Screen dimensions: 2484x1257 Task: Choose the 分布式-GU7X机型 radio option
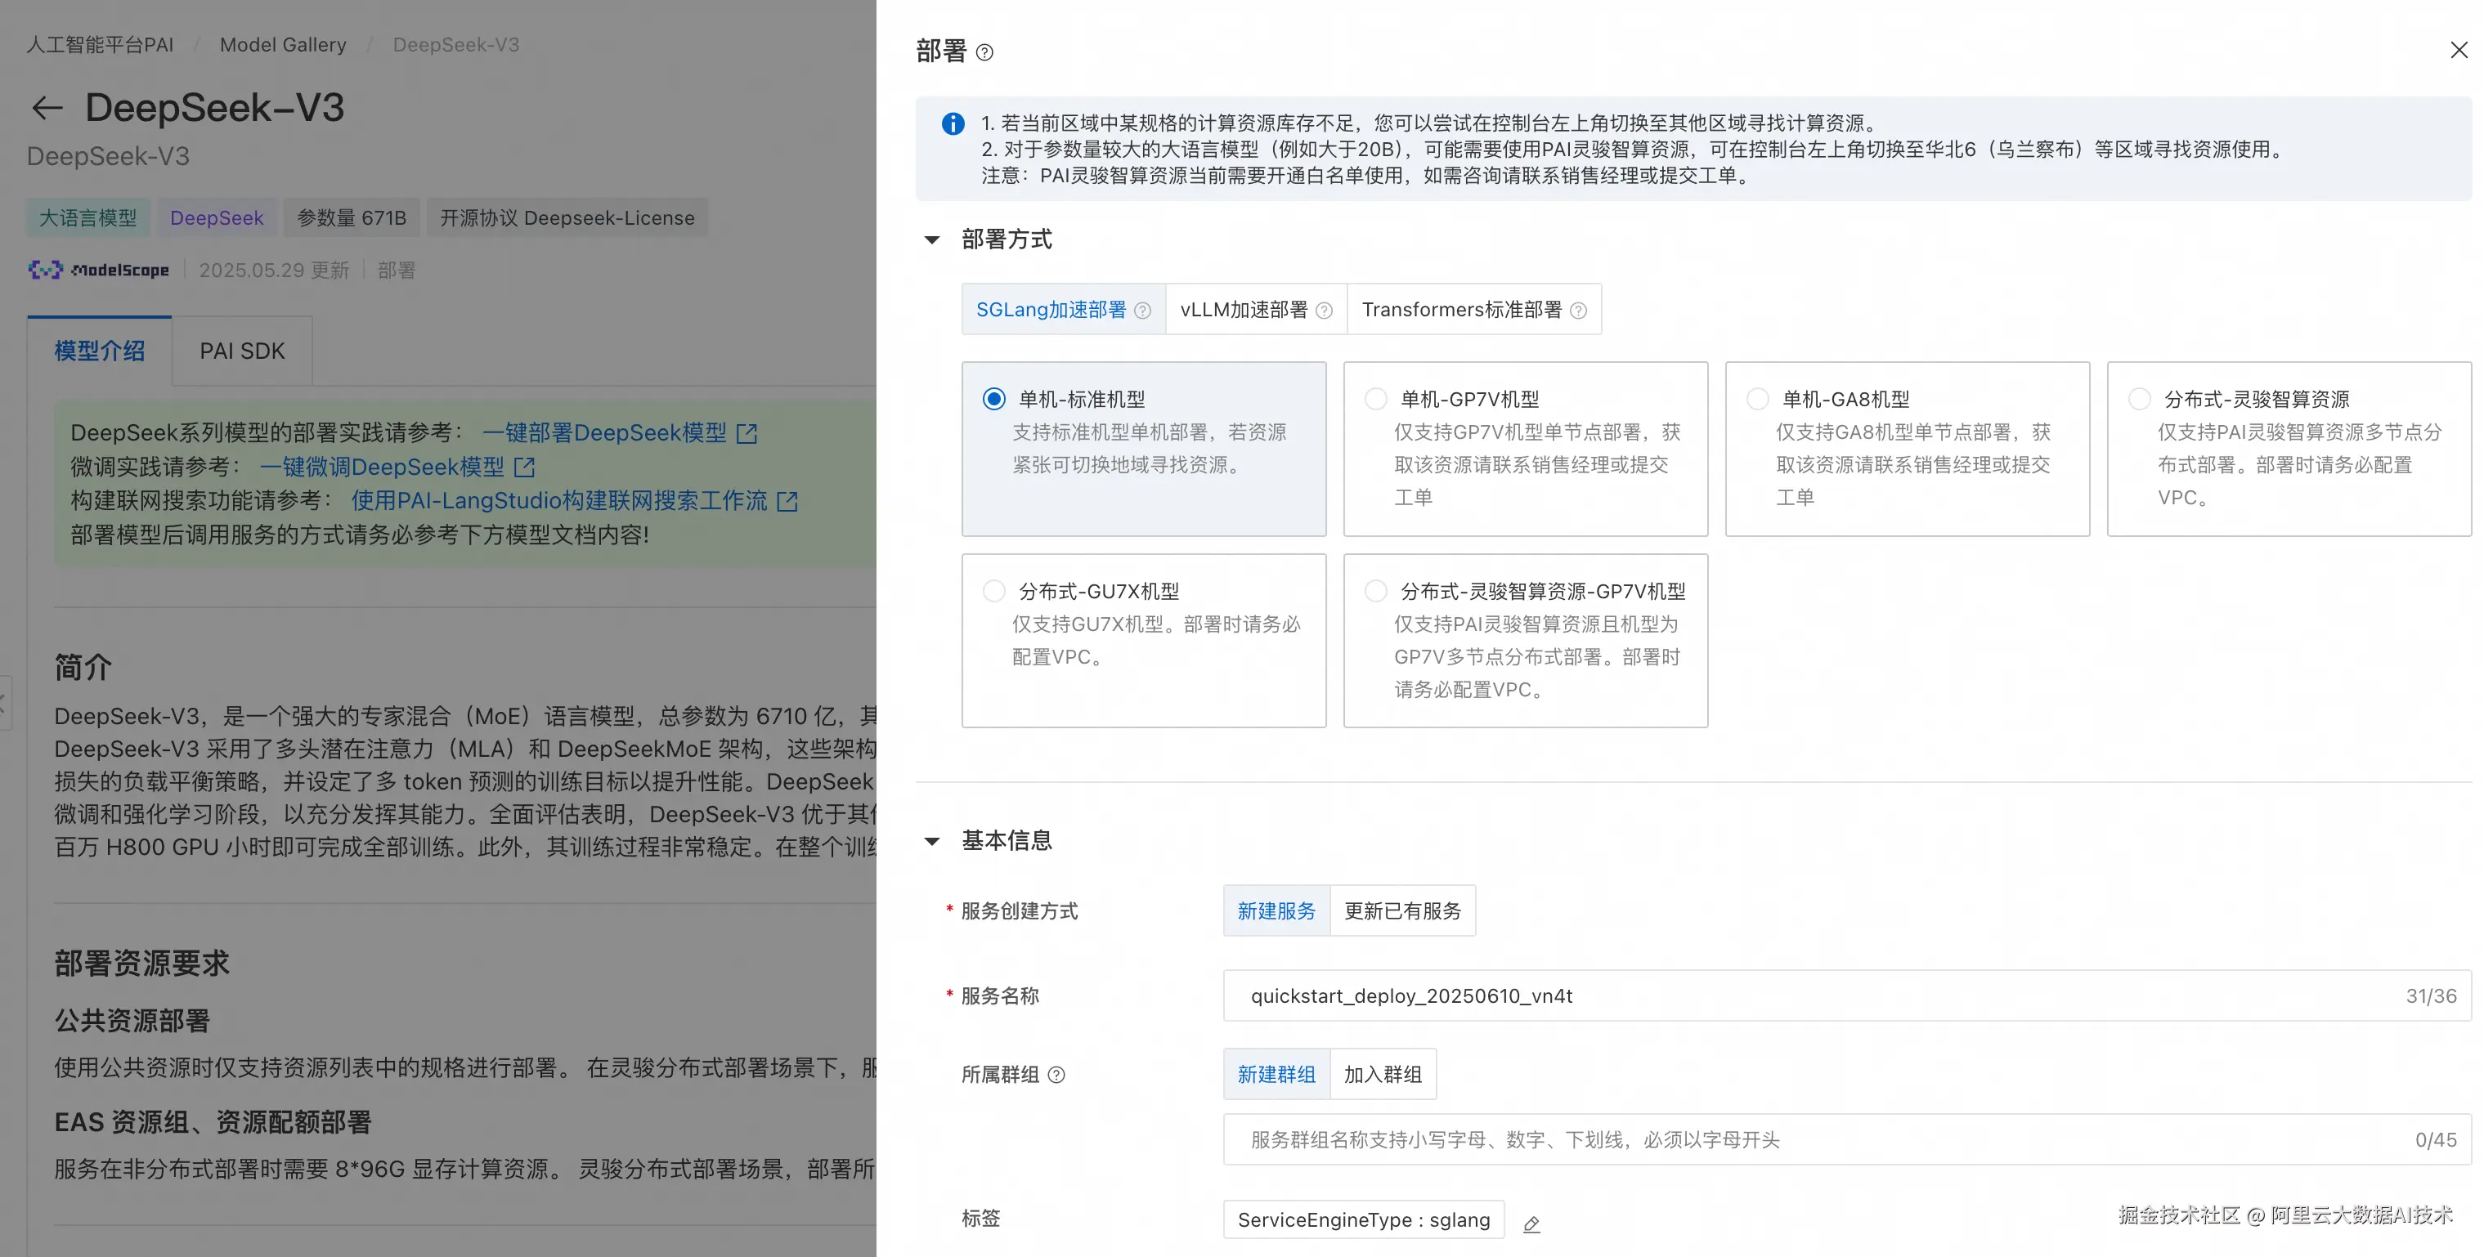[x=994, y=591]
